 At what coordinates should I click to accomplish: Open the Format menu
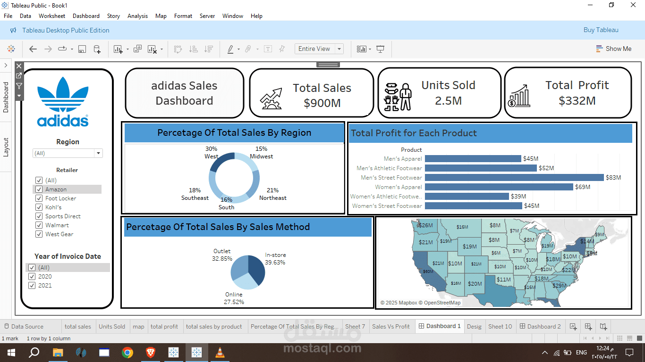tap(183, 16)
